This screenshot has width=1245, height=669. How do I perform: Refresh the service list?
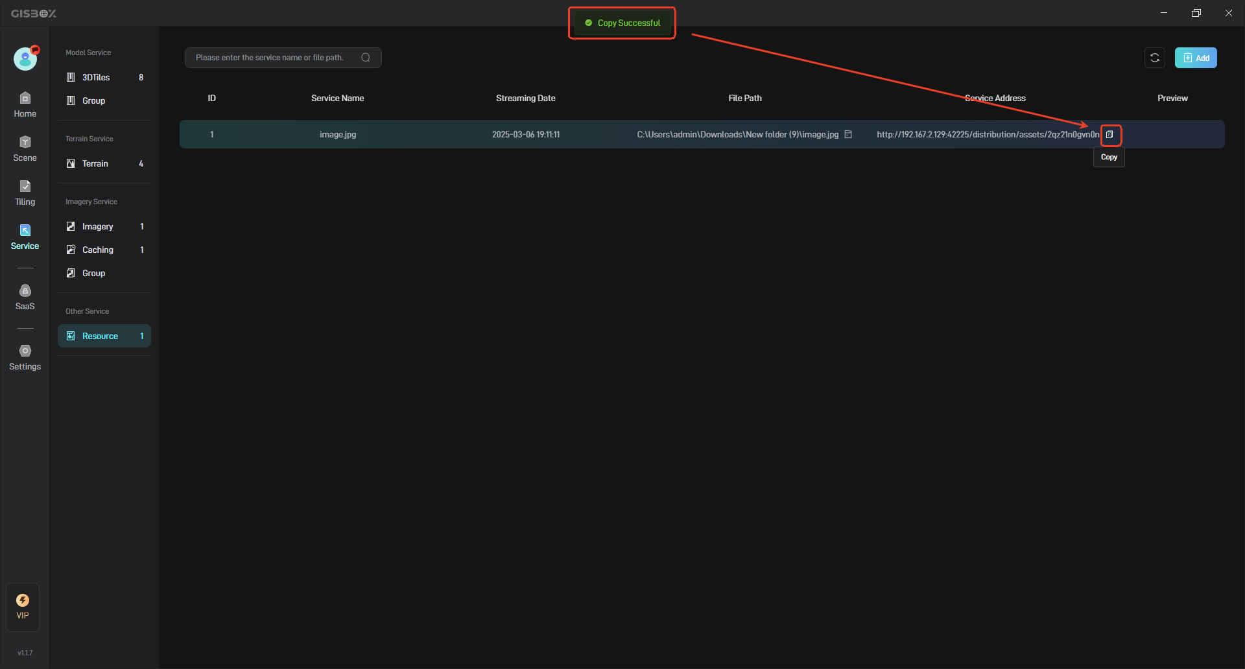click(1155, 58)
